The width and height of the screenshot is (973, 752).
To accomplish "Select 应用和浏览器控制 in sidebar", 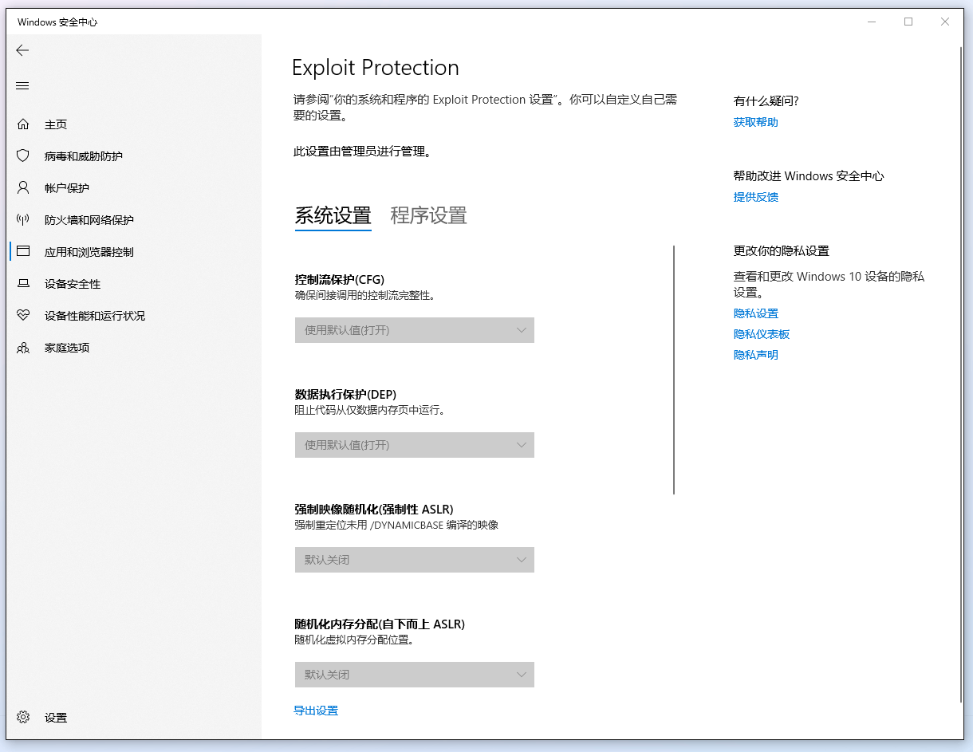I will [x=134, y=252].
